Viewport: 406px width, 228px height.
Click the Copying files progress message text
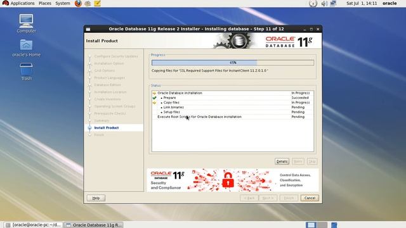tap(210, 70)
